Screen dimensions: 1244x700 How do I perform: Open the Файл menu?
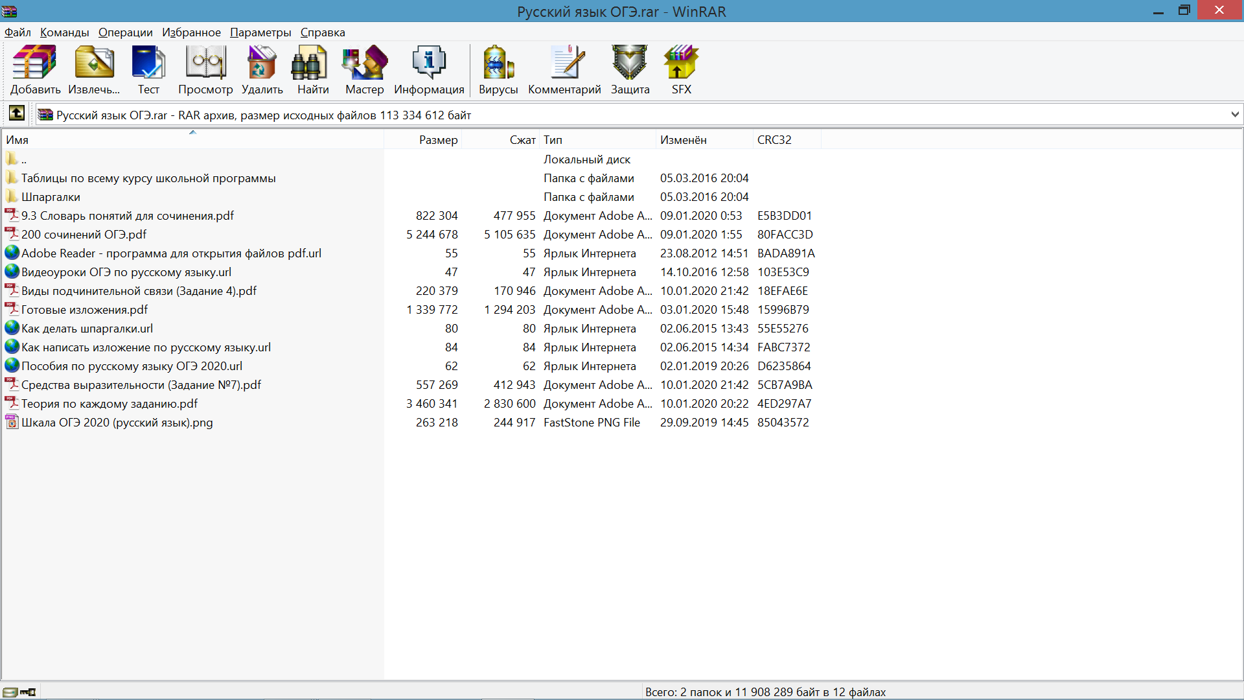click(x=17, y=32)
